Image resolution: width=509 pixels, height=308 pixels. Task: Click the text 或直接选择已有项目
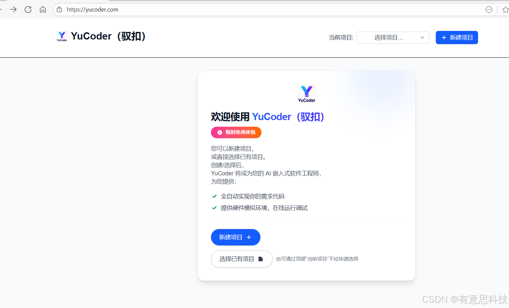239,157
